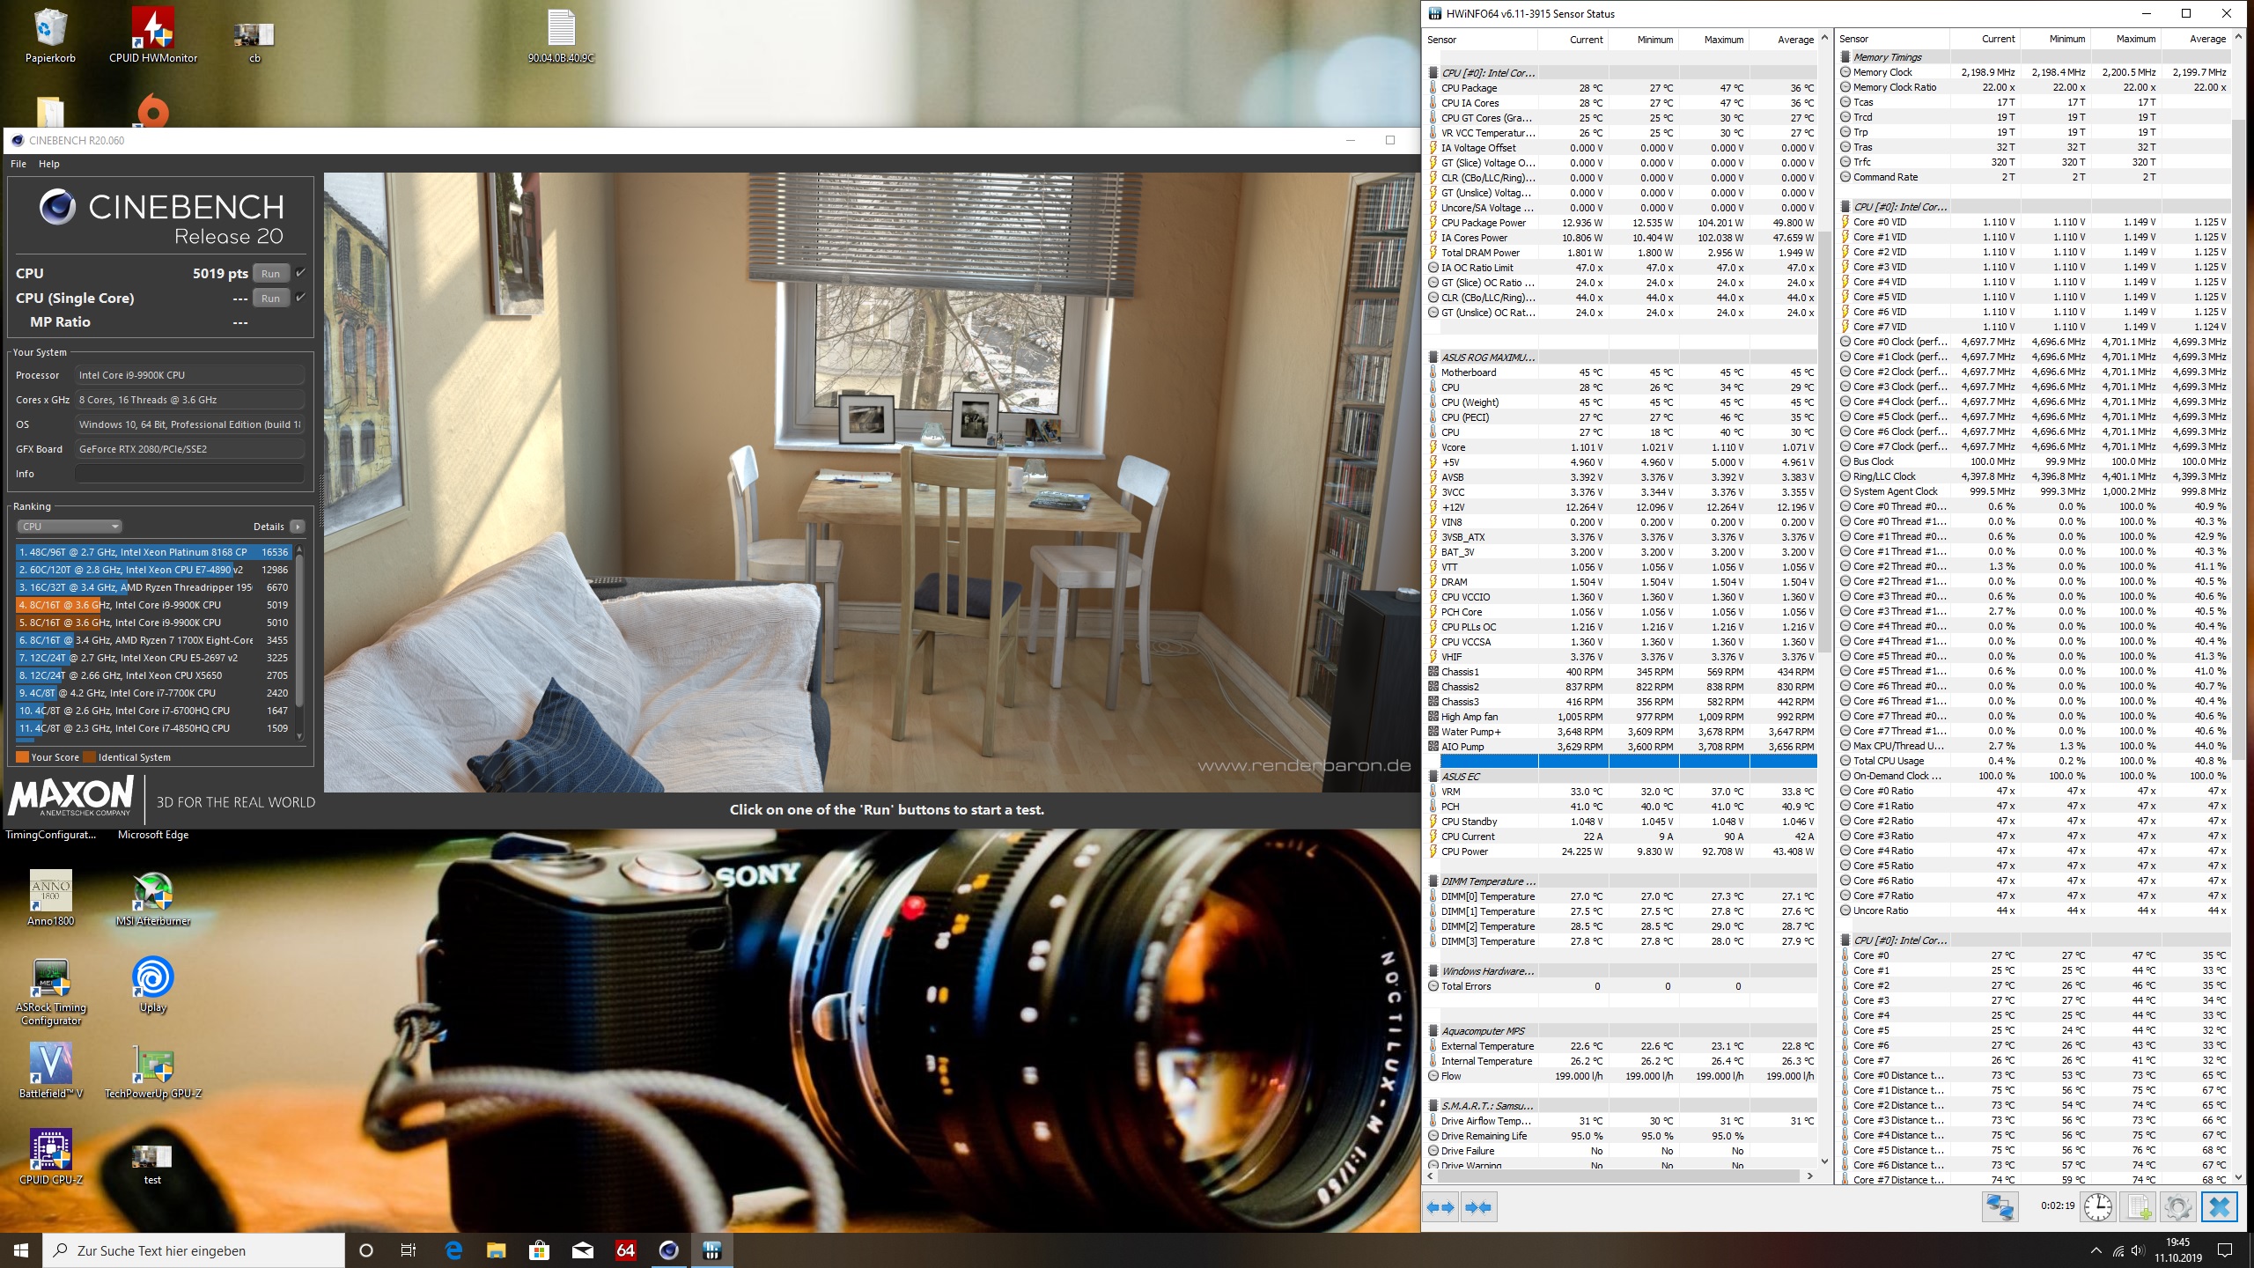2254x1268 pixels.
Task: Close sensor status with blue X icon
Action: click(2219, 1206)
